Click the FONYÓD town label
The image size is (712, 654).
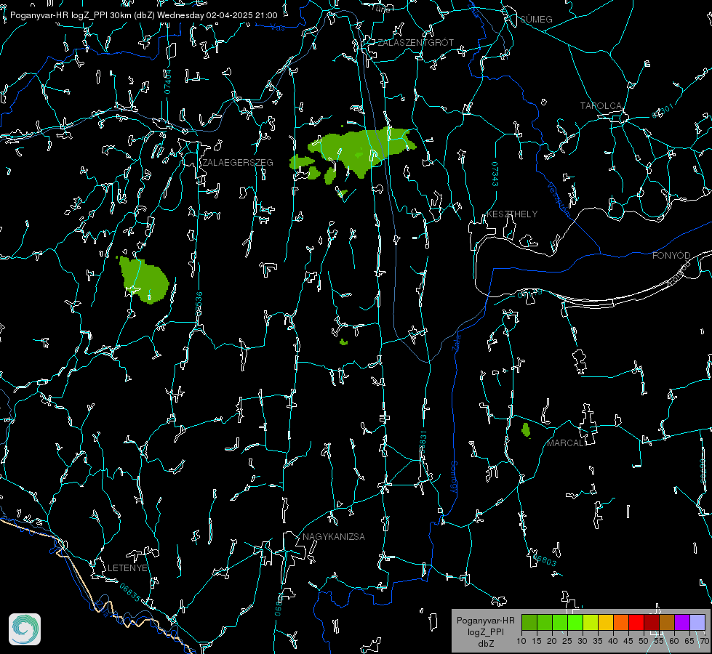(671, 256)
